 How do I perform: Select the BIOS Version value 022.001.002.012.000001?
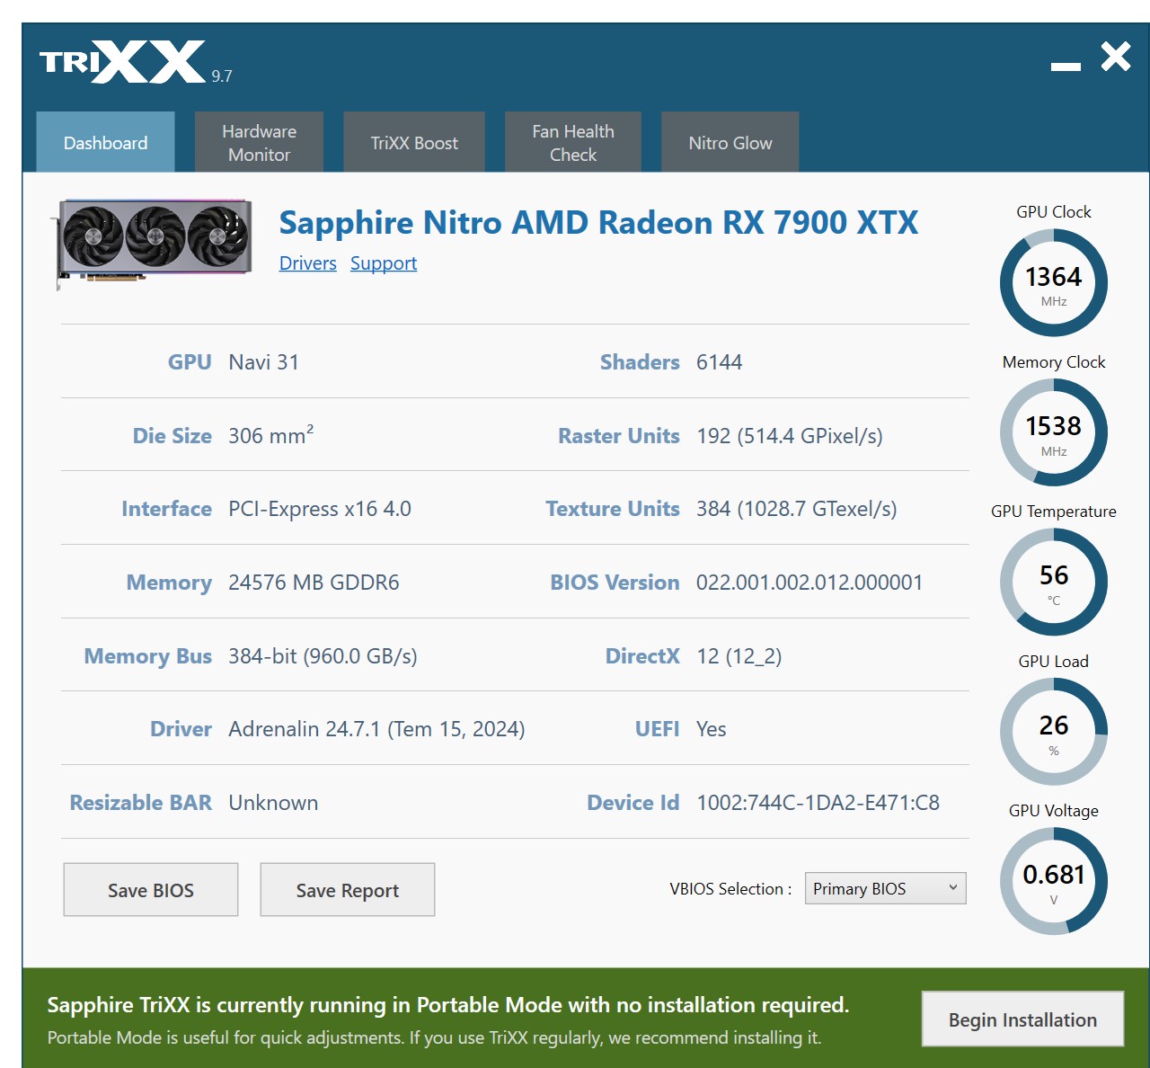pos(809,583)
